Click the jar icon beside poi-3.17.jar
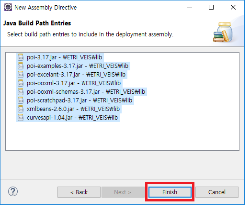The height and width of the screenshot is (211, 250). coord(21,57)
